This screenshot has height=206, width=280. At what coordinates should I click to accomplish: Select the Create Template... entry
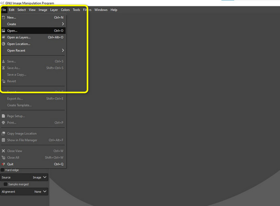coord(34,105)
